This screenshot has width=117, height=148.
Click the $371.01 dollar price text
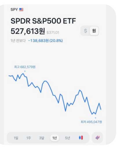[53, 33]
